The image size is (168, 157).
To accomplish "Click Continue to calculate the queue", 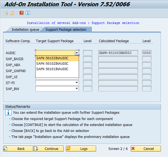I will pyautogui.click(x=49, y=149).
